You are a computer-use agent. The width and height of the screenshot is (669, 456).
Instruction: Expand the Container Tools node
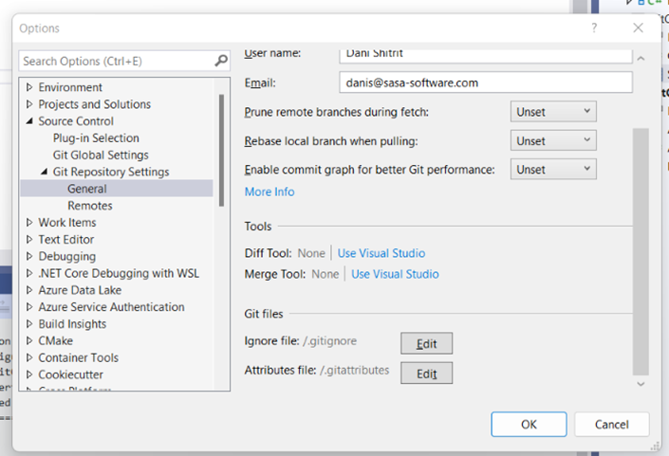pyautogui.click(x=29, y=357)
